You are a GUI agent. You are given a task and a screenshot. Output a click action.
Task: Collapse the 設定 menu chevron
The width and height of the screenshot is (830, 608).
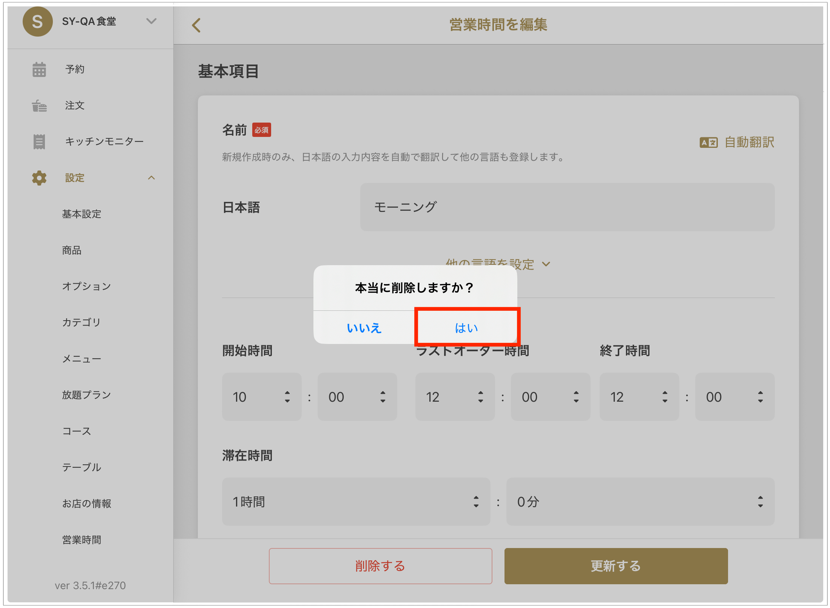pyautogui.click(x=151, y=178)
